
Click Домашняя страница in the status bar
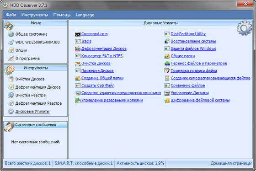pyautogui.click(x=230, y=163)
